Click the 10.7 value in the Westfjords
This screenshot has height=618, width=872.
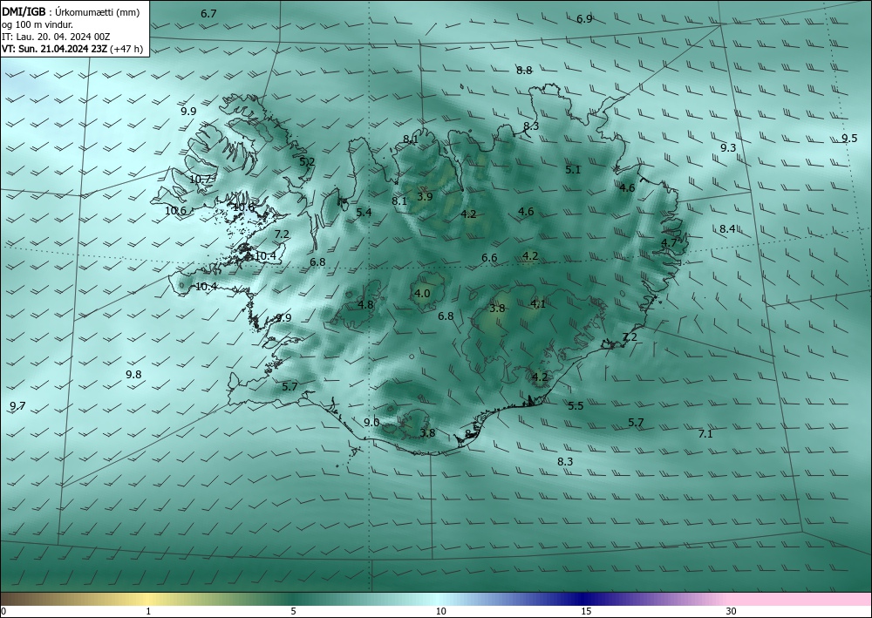point(200,180)
